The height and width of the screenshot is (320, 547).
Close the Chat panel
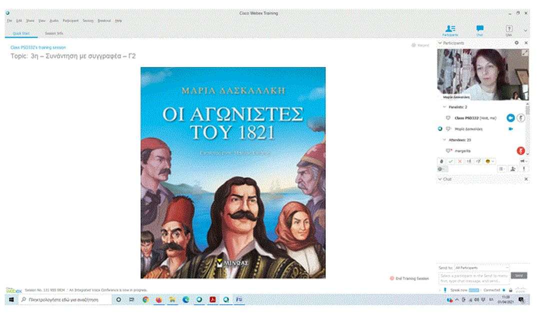click(526, 179)
